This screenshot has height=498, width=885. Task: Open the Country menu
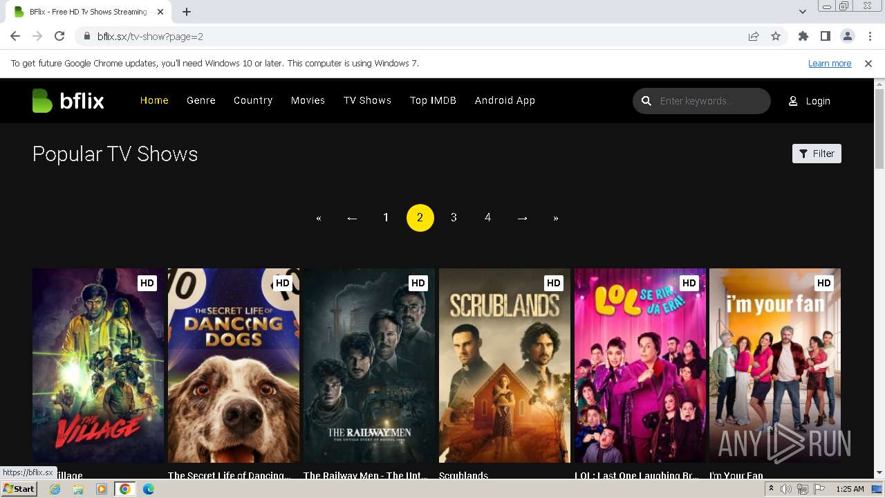(253, 100)
